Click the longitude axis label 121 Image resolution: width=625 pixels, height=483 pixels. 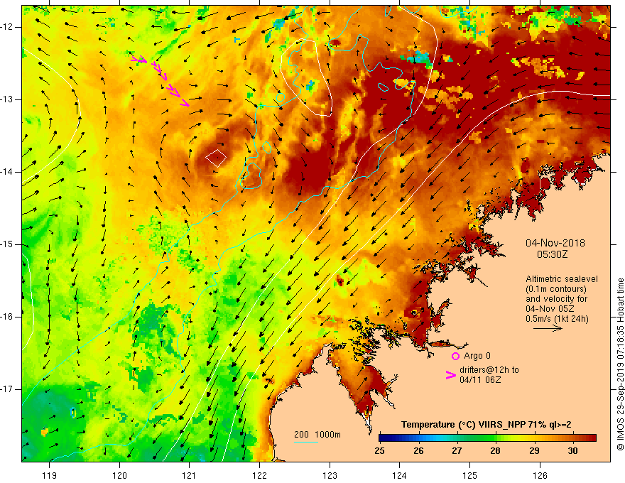(x=190, y=475)
